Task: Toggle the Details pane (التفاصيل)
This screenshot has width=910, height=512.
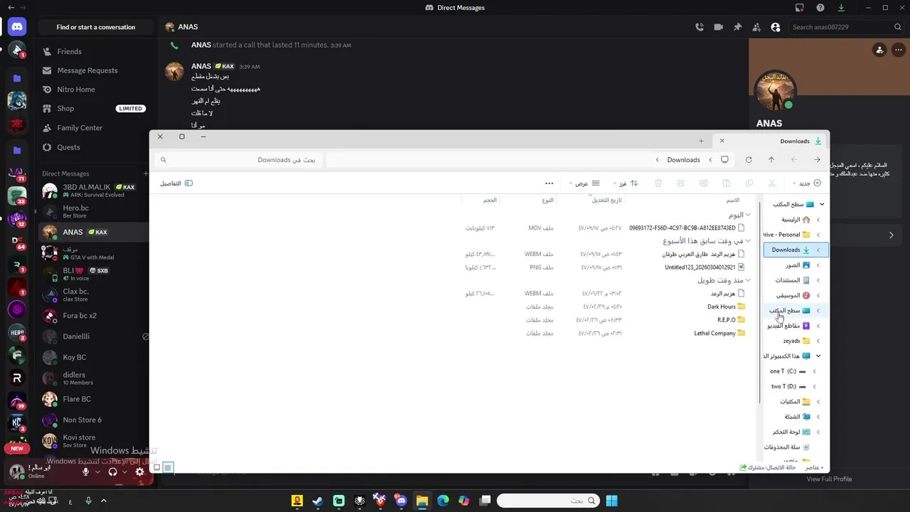Action: coord(176,183)
